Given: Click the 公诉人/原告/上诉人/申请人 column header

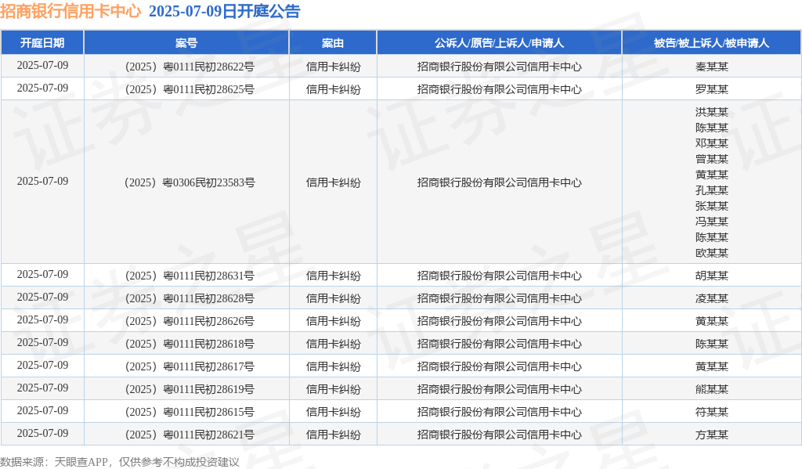Looking at the screenshot, I should pos(499,43).
